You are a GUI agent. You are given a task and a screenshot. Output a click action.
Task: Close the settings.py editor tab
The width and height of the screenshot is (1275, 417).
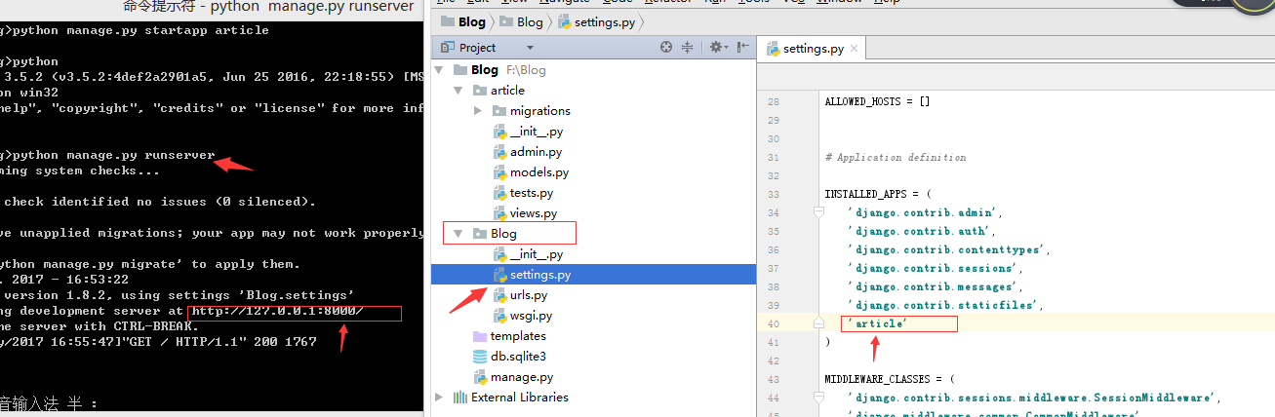(854, 49)
